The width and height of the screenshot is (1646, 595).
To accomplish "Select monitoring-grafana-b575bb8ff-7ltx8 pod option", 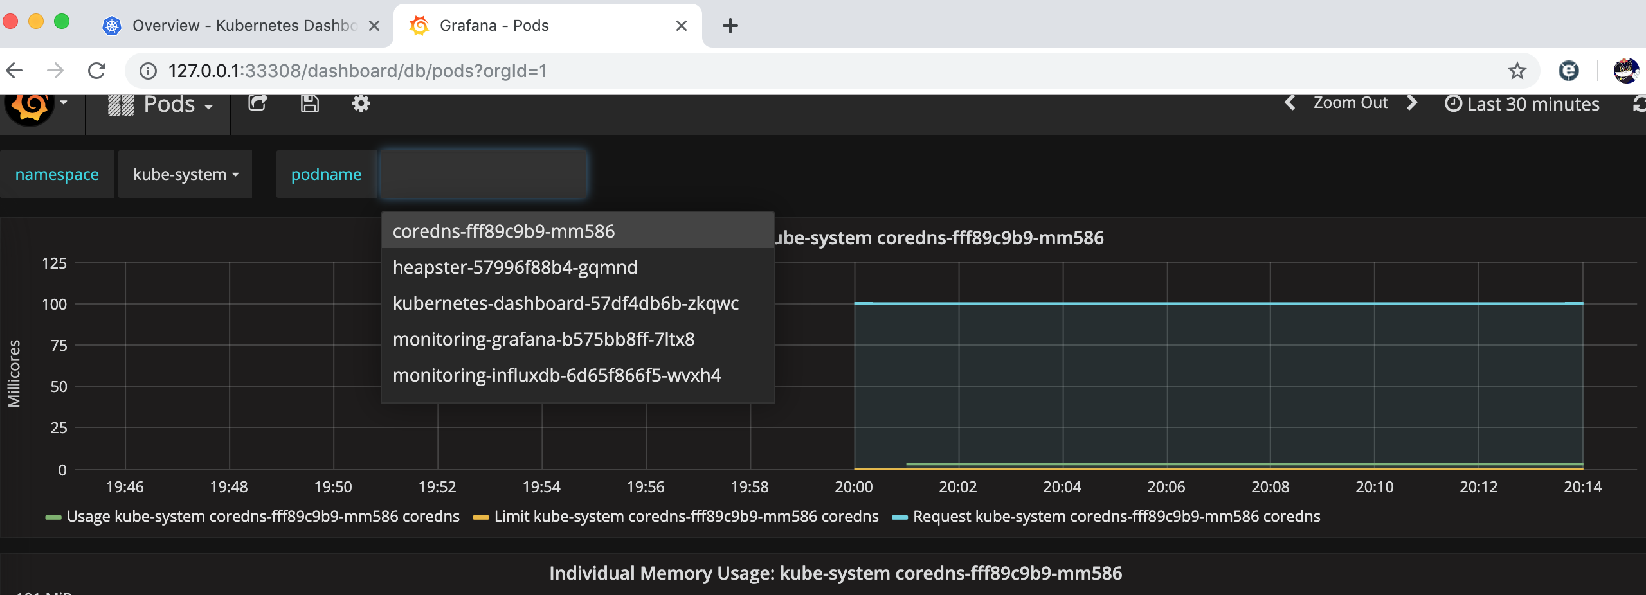I will tap(577, 339).
